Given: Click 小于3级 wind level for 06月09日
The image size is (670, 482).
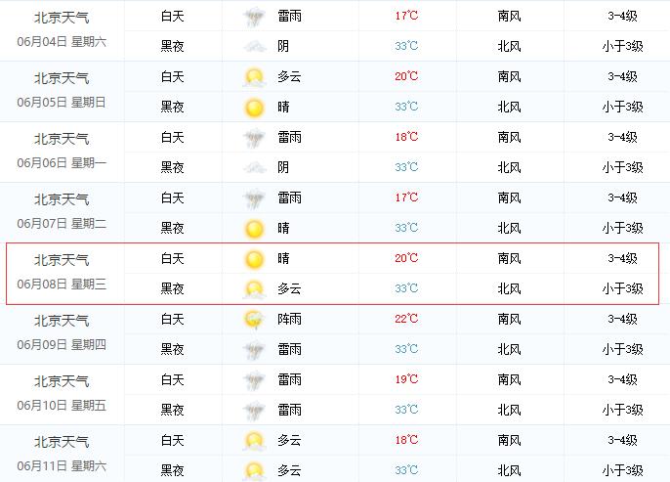Looking at the screenshot, I should tap(622, 349).
